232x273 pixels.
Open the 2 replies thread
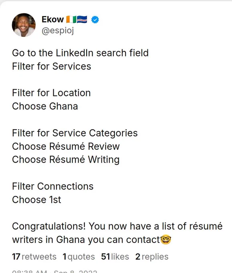click(152, 257)
